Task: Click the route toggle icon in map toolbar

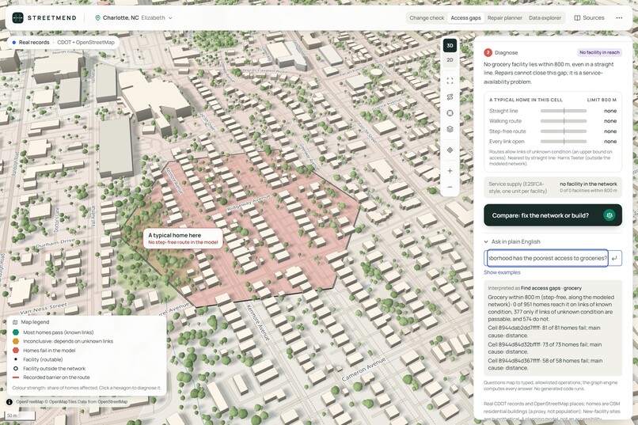Action: [x=450, y=97]
